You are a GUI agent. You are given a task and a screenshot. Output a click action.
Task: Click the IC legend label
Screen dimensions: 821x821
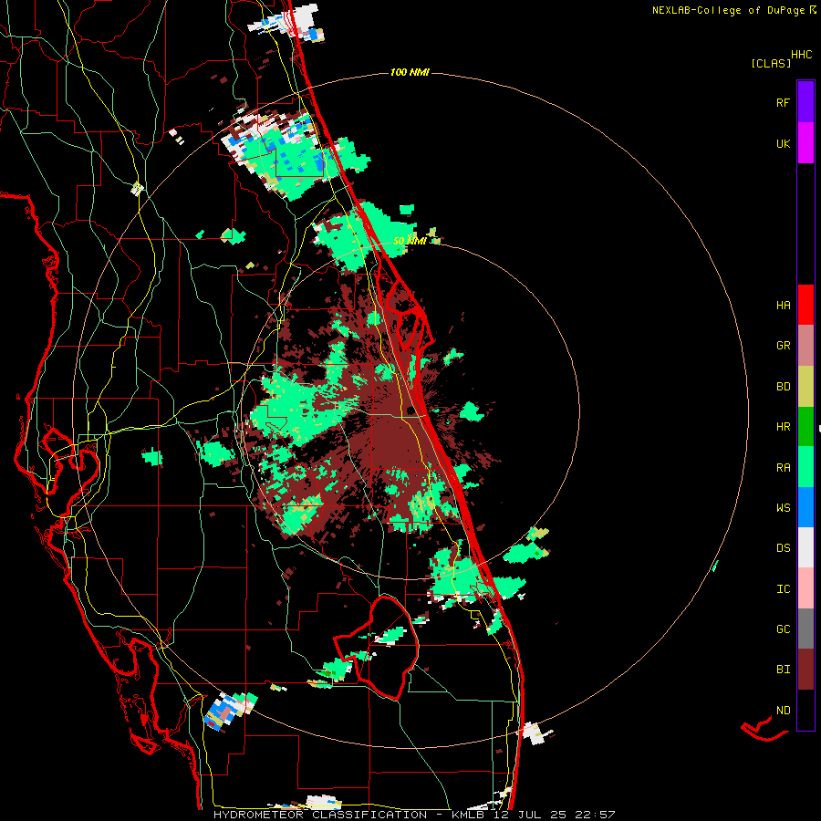click(x=783, y=589)
